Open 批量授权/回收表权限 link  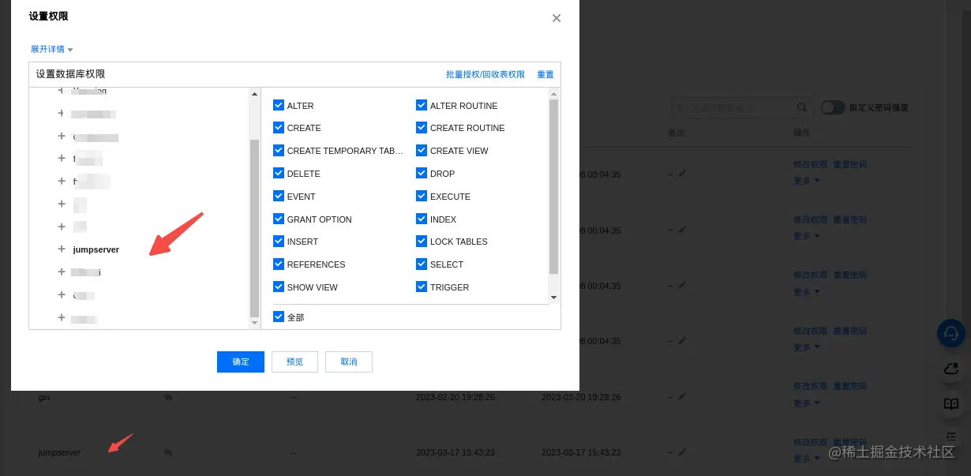485,74
